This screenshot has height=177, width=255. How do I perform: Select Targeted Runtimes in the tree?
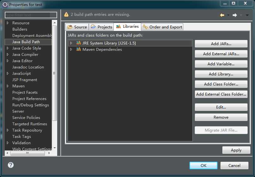pyautogui.click(x=30, y=124)
